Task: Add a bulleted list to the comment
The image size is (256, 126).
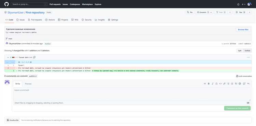Action: point(228,84)
